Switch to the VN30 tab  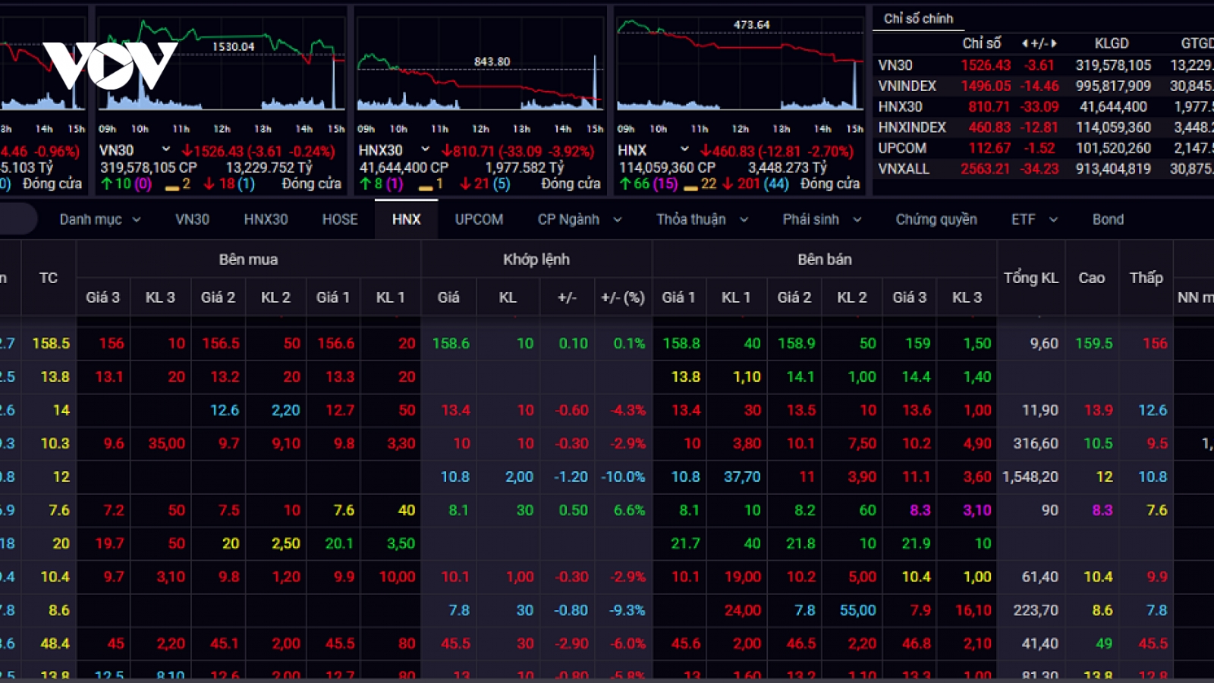[192, 219]
